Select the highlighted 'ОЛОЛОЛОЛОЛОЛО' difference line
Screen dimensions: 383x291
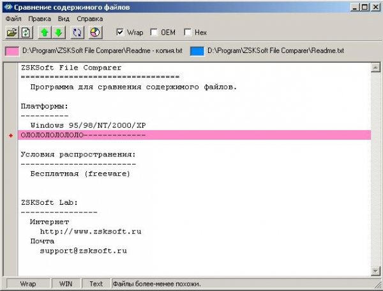pyautogui.click(x=194, y=135)
